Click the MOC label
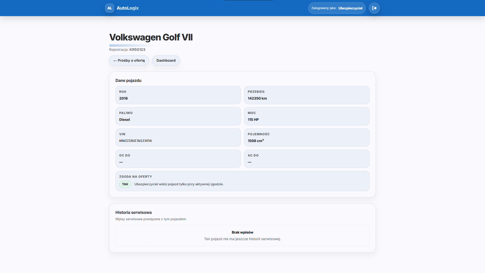This screenshot has width=485, height=273. pyautogui.click(x=252, y=113)
